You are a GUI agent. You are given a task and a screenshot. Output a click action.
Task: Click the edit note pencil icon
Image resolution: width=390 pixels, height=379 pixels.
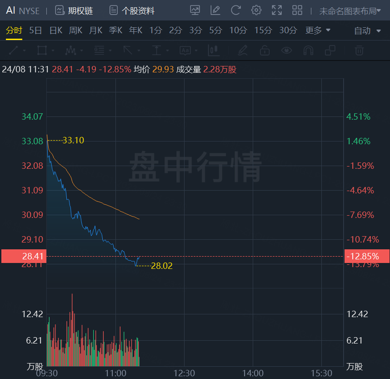click(215, 10)
